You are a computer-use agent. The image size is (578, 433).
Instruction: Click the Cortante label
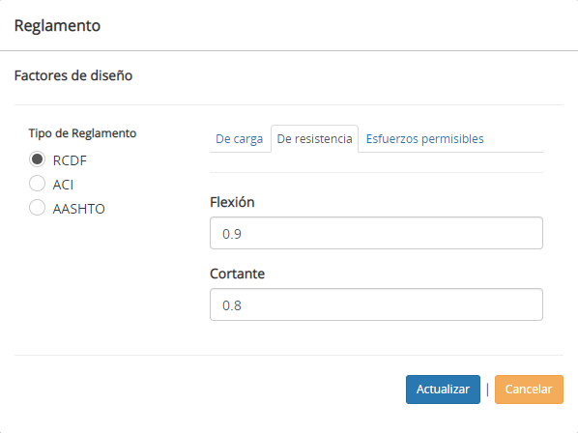click(x=238, y=274)
